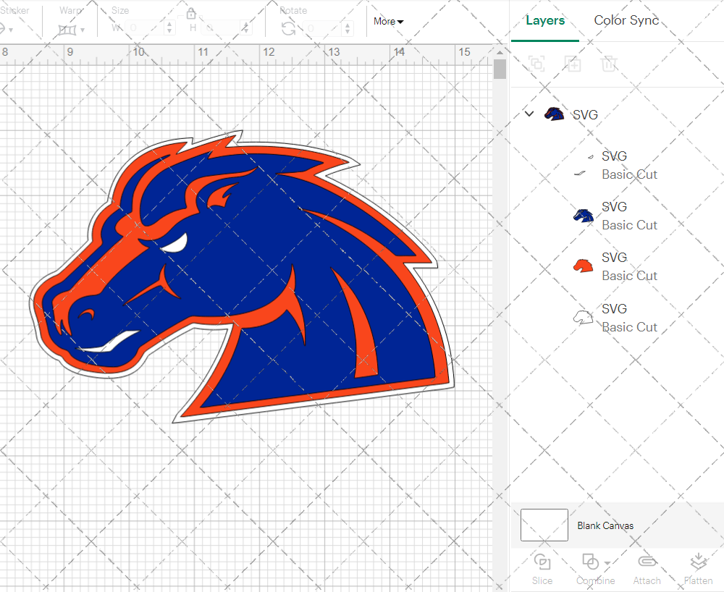The height and width of the screenshot is (592, 724).
Task: Toggle the size lock aspect ratio
Action: click(x=191, y=13)
